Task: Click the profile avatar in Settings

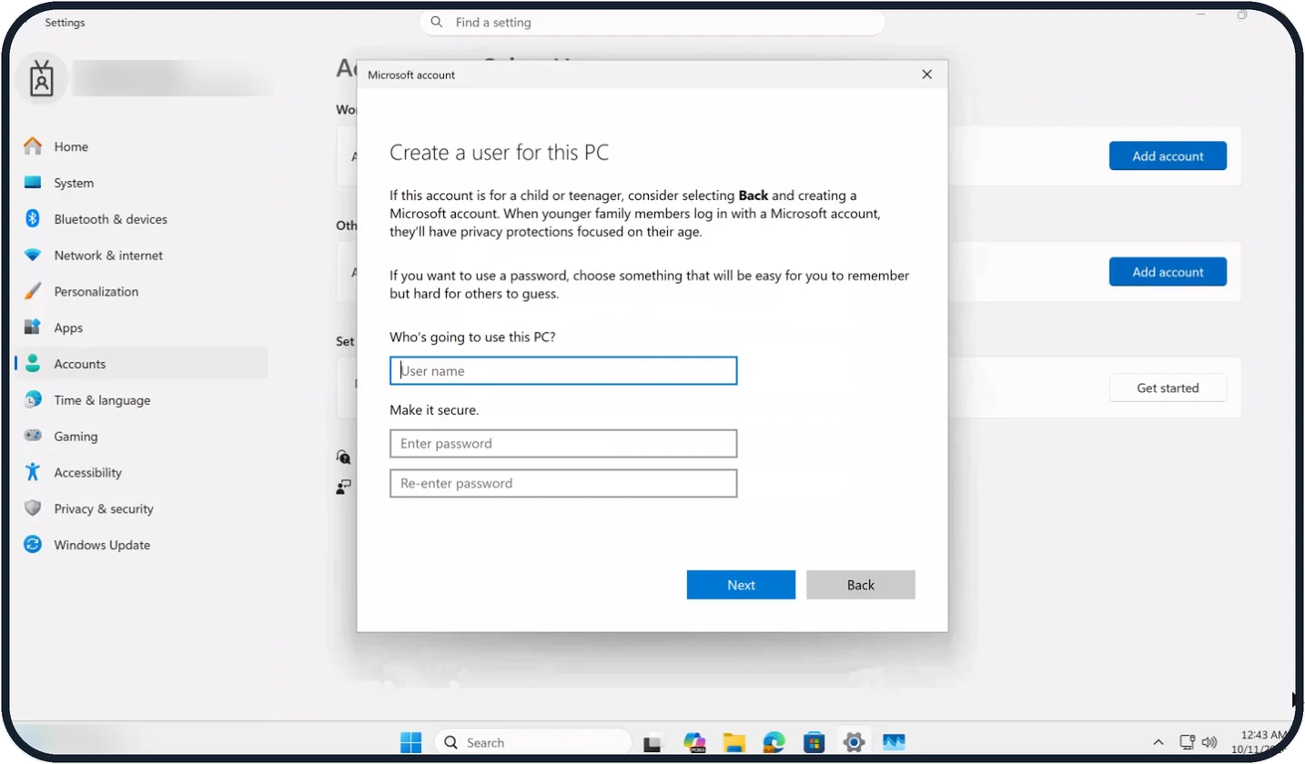Action: [41, 80]
